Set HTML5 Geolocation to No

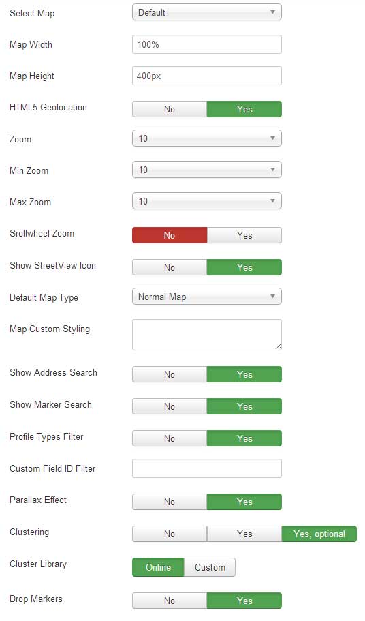[x=170, y=109]
